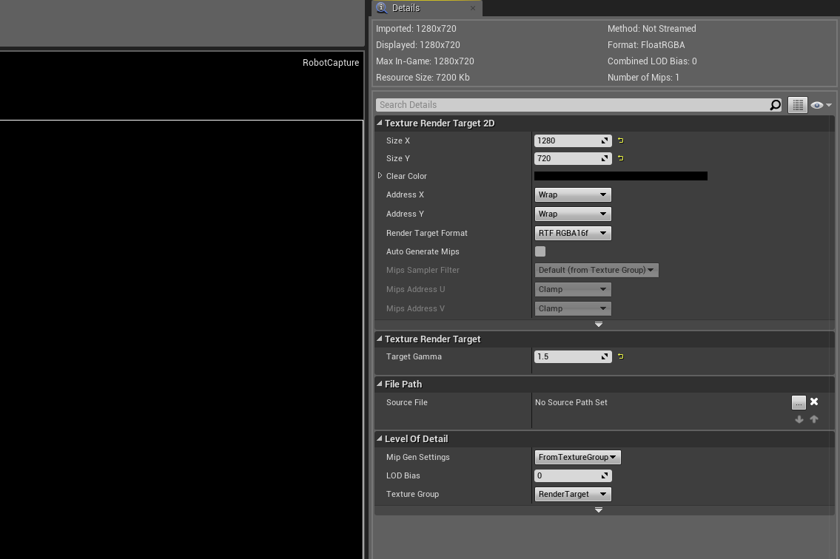Open the Texture Group dropdown
This screenshot has width=840, height=559.
pyautogui.click(x=573, y=494)
